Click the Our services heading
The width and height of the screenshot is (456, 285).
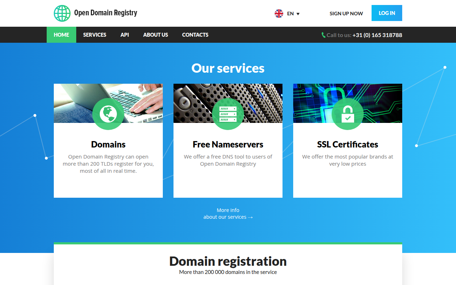click(x=228, y=68)
